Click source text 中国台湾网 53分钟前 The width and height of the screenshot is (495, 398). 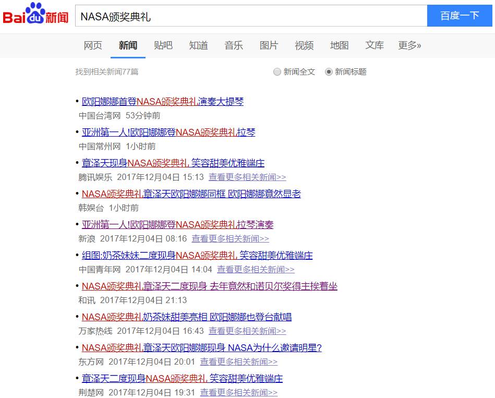coord(119,115)
